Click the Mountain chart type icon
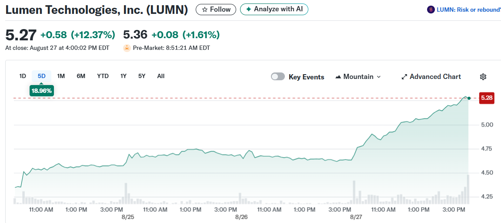 tap(338, 77)
